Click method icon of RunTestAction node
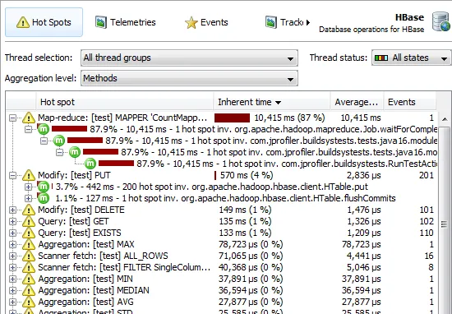 coord(90,164)
